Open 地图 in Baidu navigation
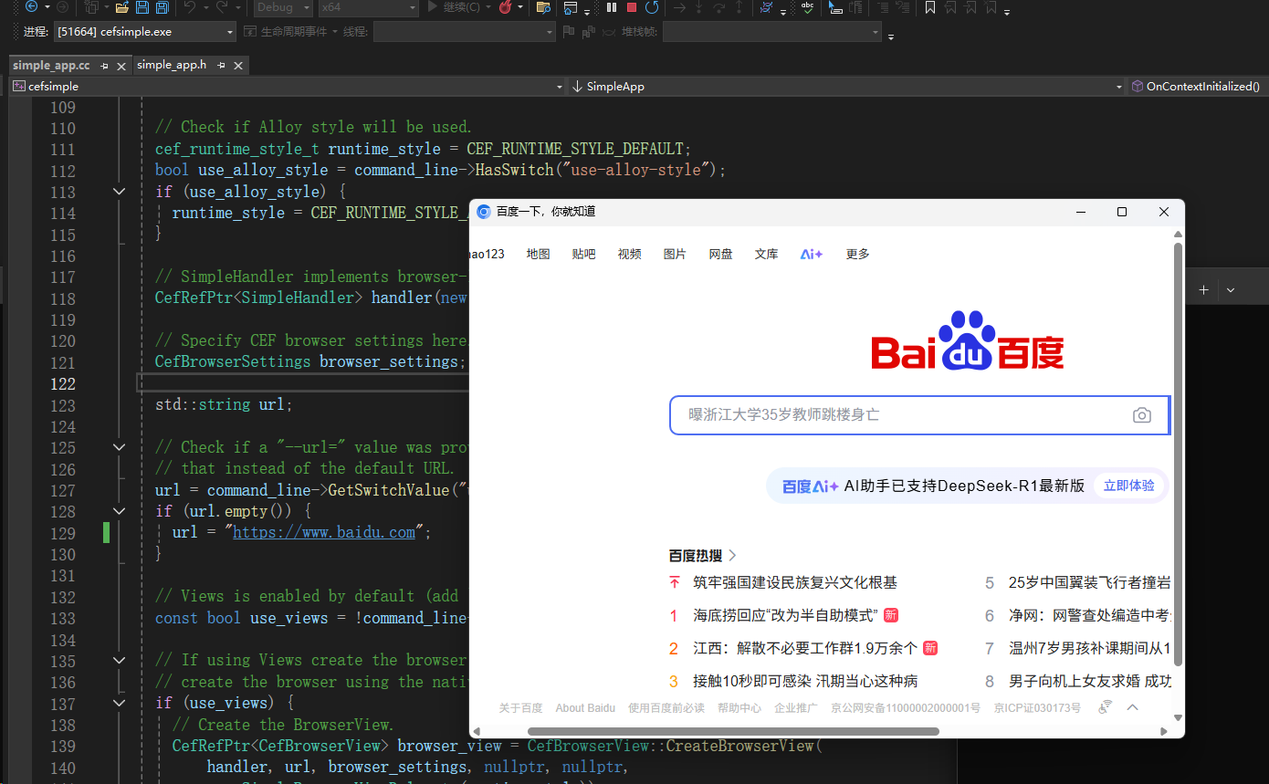1269x784 pixels. (x=539, y=254)
